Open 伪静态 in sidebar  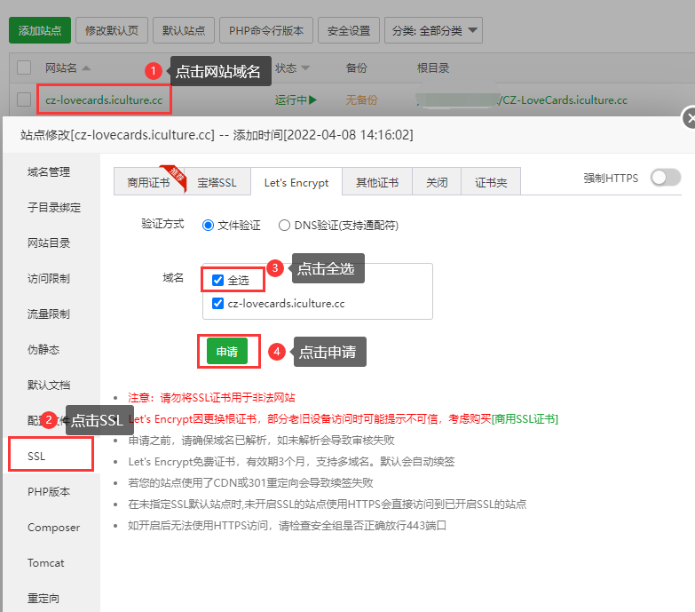click(x=43, y=349)
